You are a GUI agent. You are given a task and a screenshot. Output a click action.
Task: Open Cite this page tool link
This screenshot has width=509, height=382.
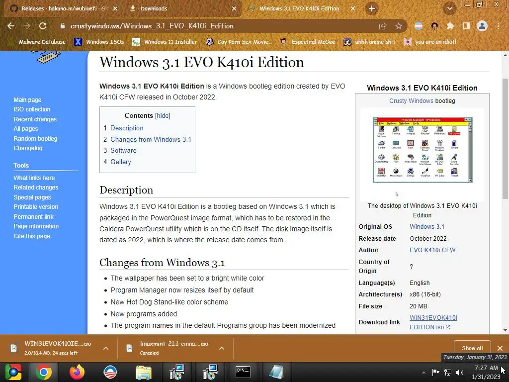(32, 236)
